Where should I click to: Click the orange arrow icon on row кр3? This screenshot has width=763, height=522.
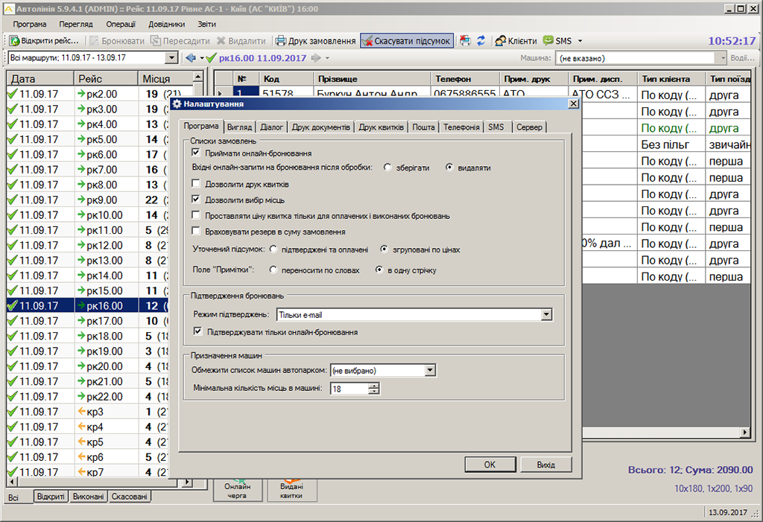click(82, 412)
